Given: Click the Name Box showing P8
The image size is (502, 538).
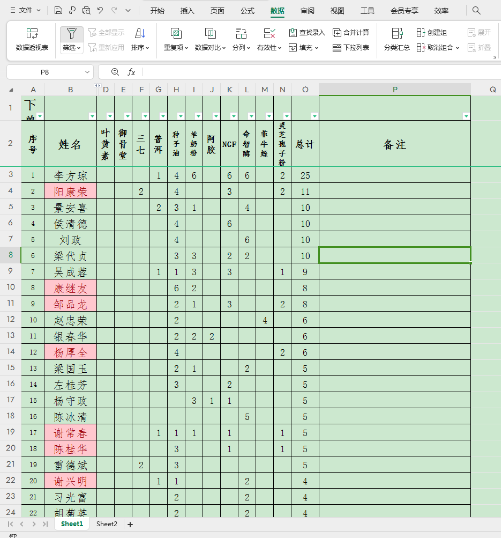Looking at the screenshot, I should coord(45,72).
